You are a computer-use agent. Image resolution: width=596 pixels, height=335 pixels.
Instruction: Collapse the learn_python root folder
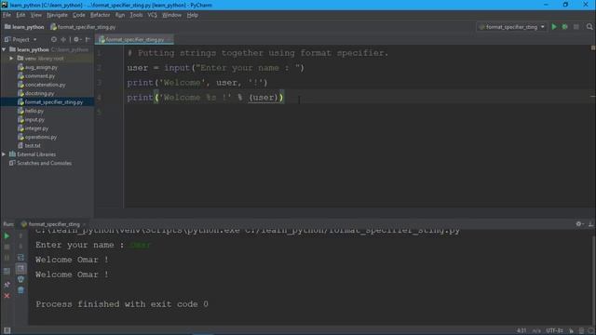[4, 49]
